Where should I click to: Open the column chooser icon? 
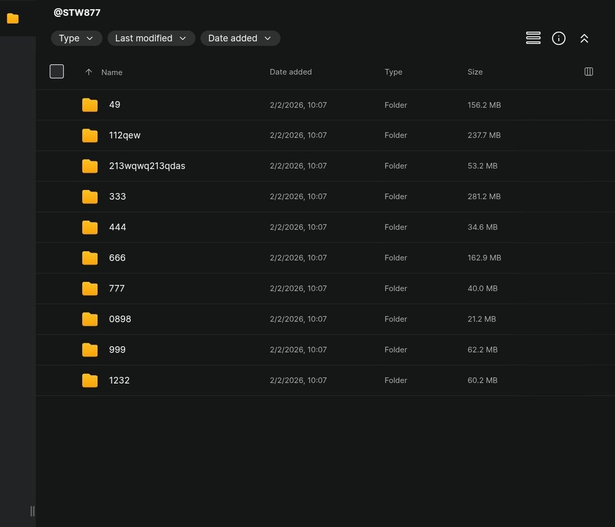point(588,72)
